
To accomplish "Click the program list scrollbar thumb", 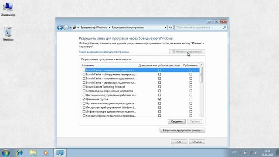I will (x=201, y=75).
